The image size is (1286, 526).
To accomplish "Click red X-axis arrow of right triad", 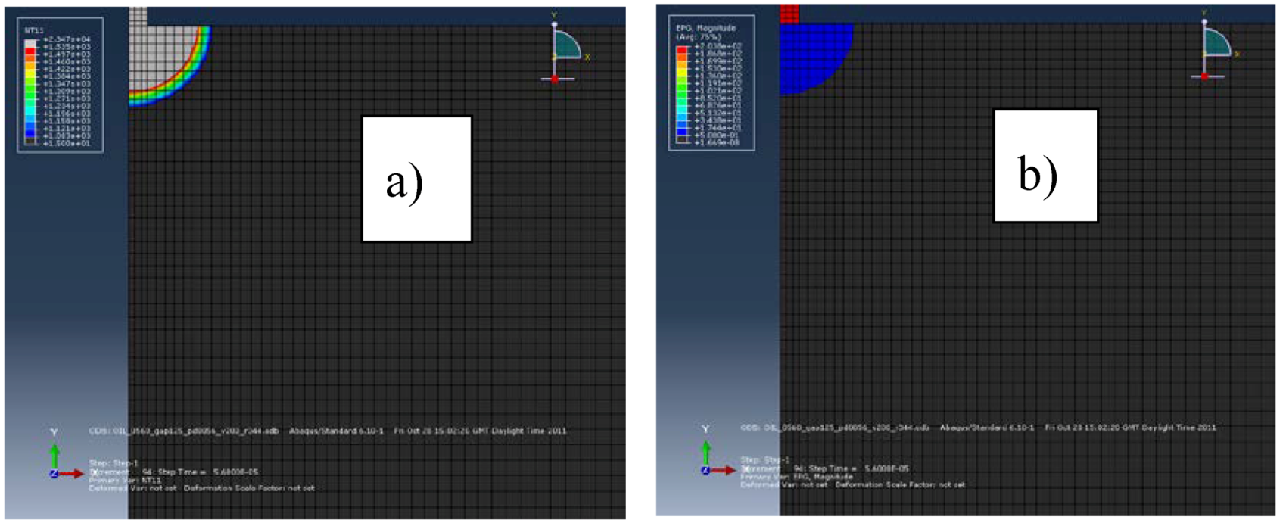I will click(x=727, y=471).
